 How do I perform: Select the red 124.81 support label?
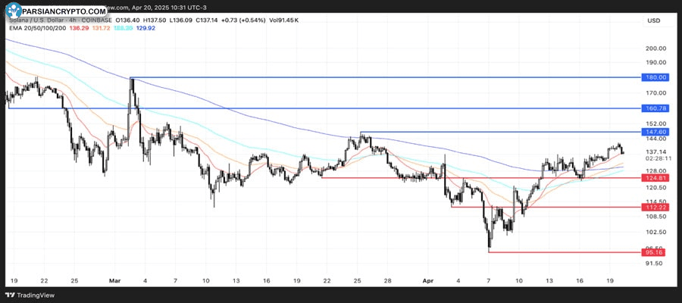click(656, 178)
